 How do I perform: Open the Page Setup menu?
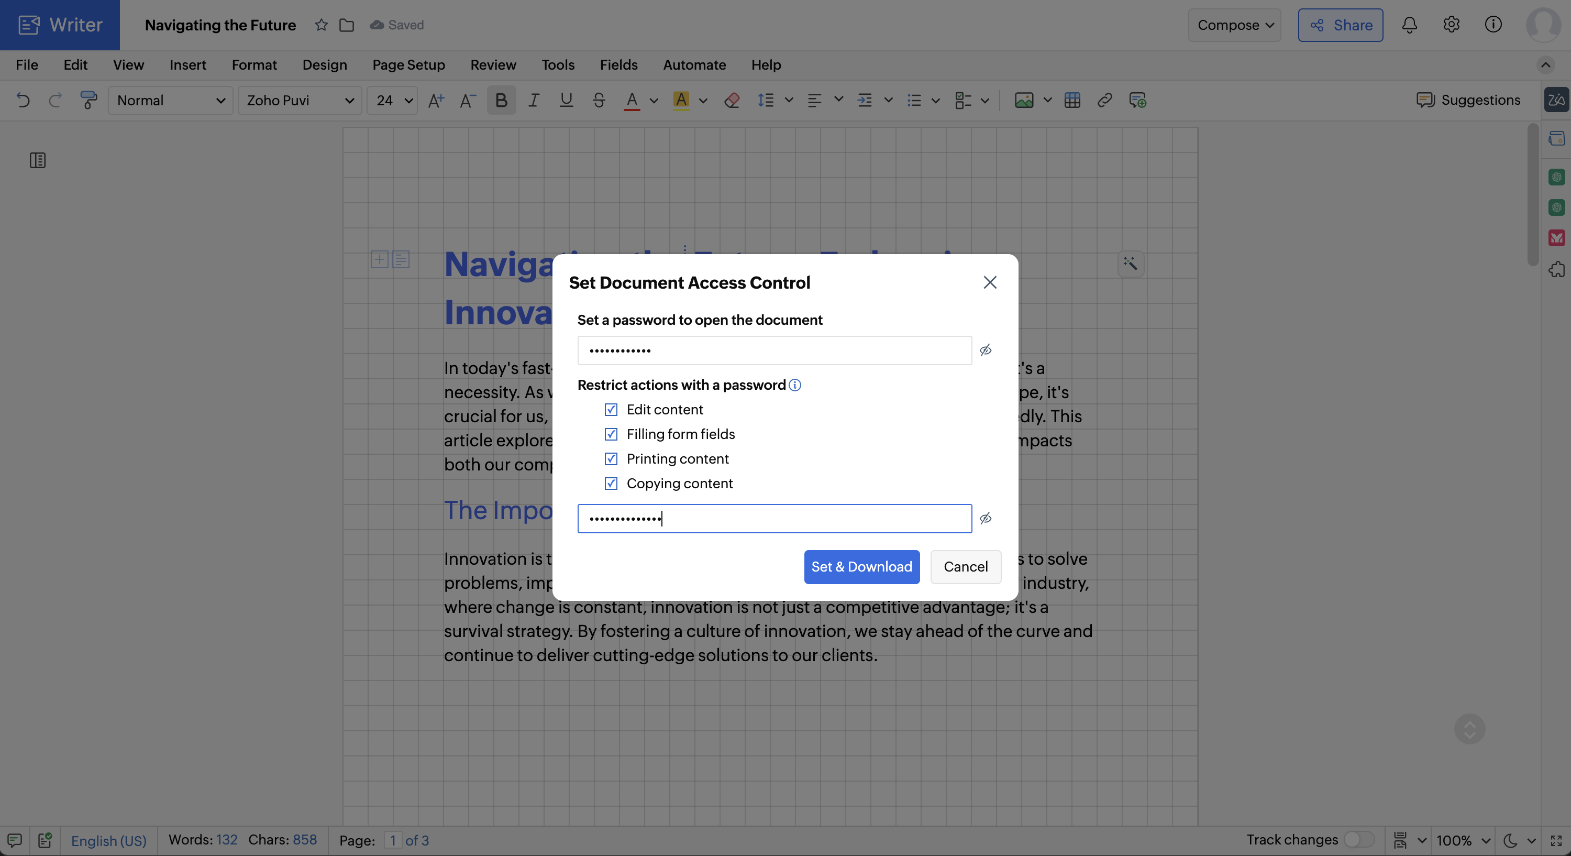408,64
